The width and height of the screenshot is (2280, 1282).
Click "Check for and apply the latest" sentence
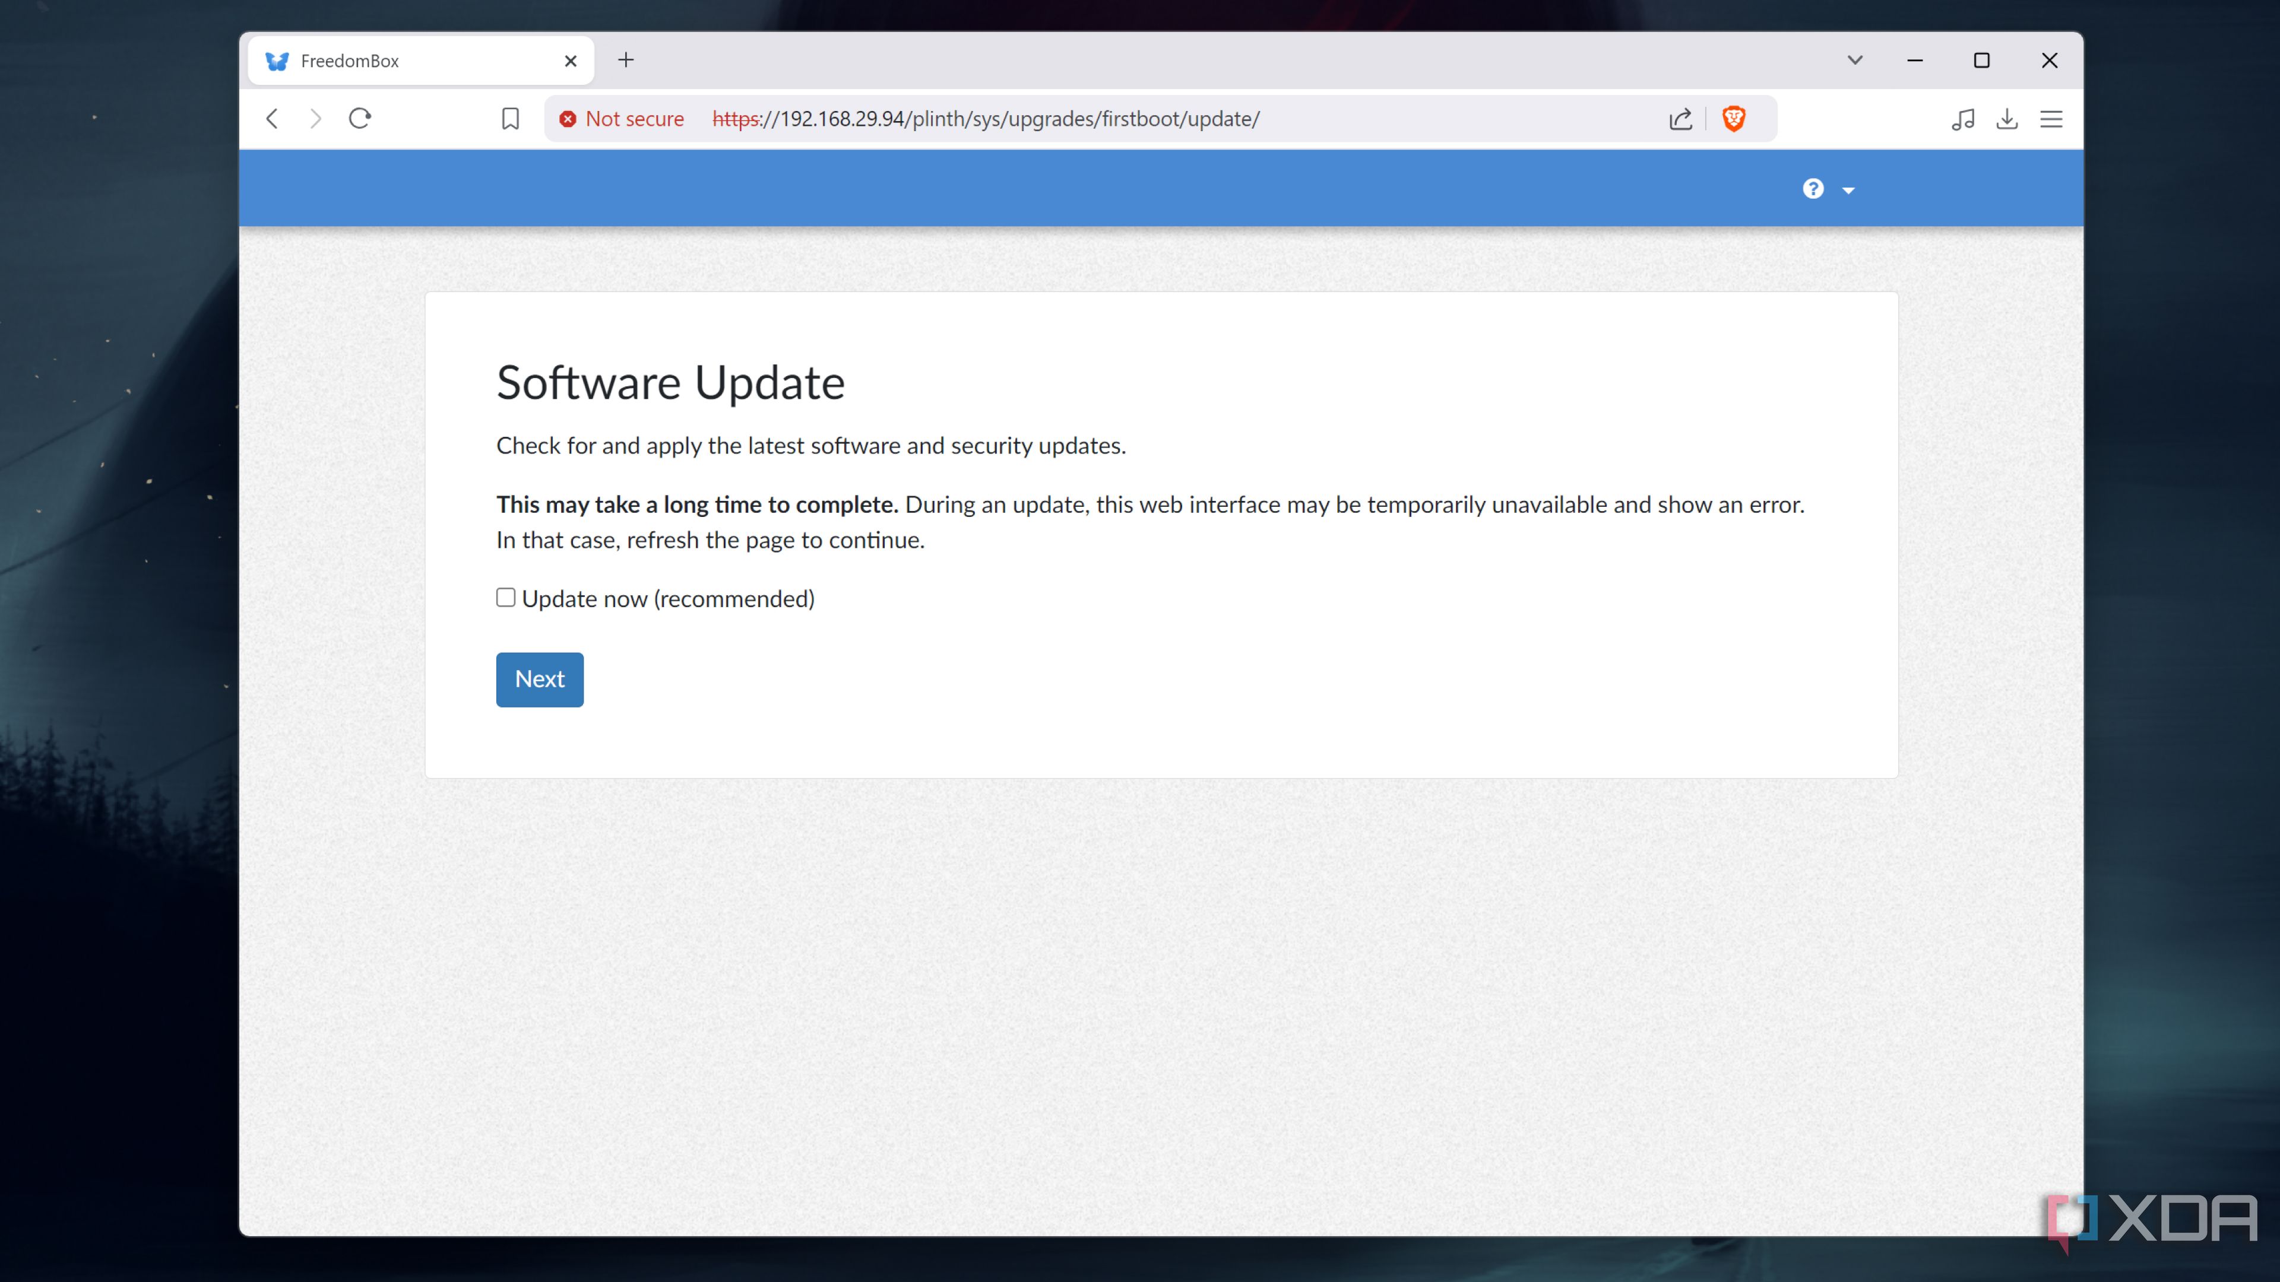tap(810, 446)
